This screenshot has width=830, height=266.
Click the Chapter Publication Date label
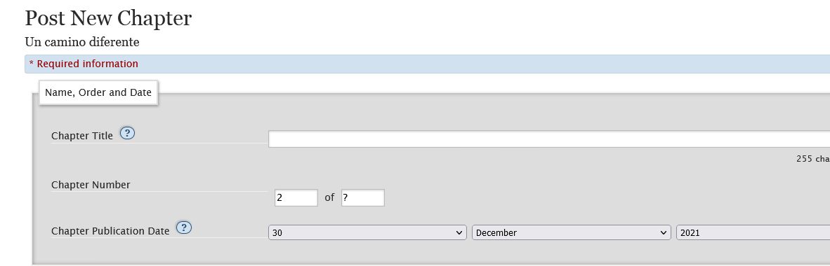point(110,230)
